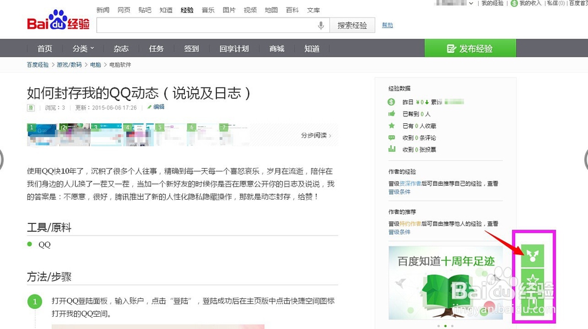
Task: Select the active green carousel dot under banner
Action: [446, 325]
